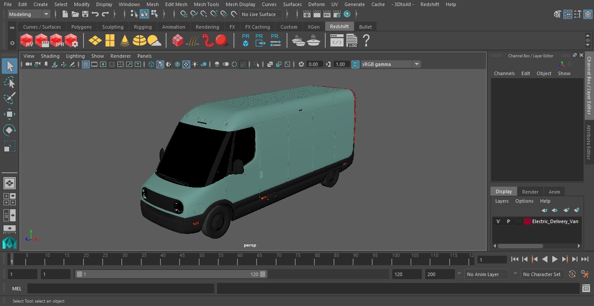Click the time range slider bar
The image size is (594, 306).
(171, 274)
